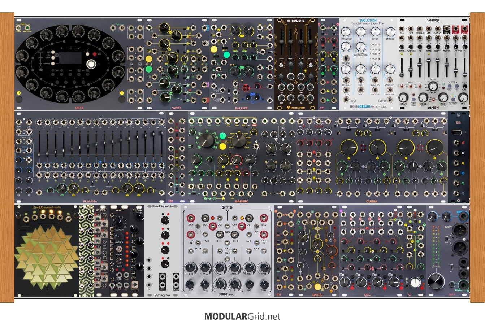Flip the WRITE toggle switch on ALAN
The image size is (485, 324).
point(119,250)
